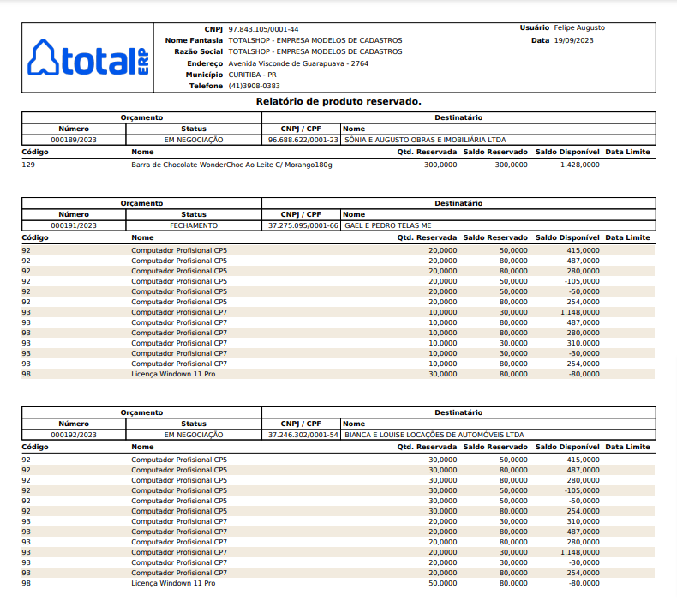Screen dimensions: 677x613
Task: Select the phone number (41)3908-0383
Action: pos(254,86)
